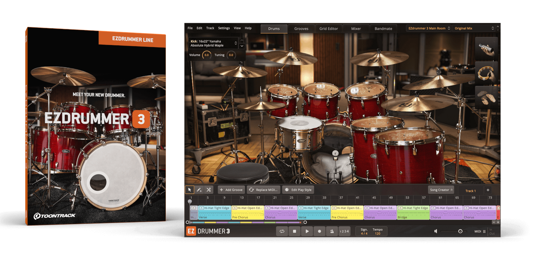The width and height of the screenshot is (549, 264).
Task: Click the playhead marker at bar 1
Action: 190,201
